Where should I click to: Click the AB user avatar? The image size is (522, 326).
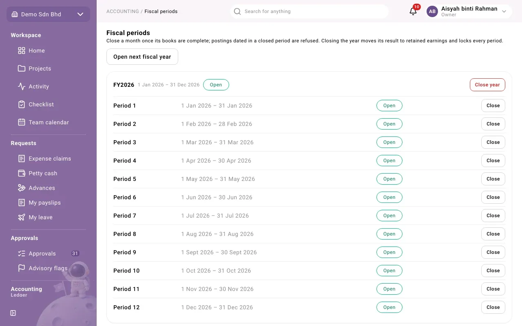tap(432, 11)
